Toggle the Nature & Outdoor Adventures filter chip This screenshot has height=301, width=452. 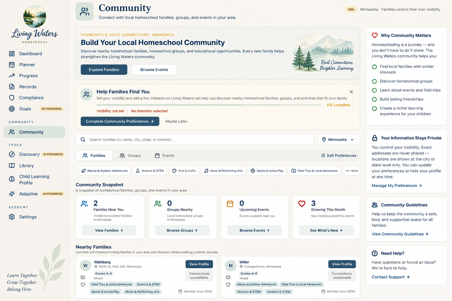(104, 171)
